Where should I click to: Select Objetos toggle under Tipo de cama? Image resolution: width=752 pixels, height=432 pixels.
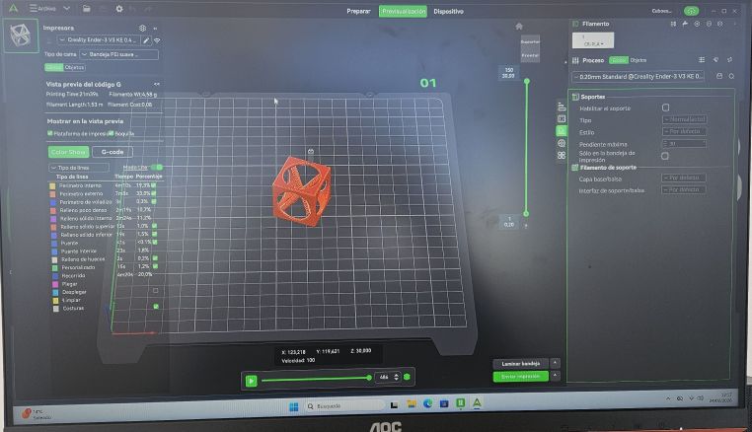[x=74, y=68]
